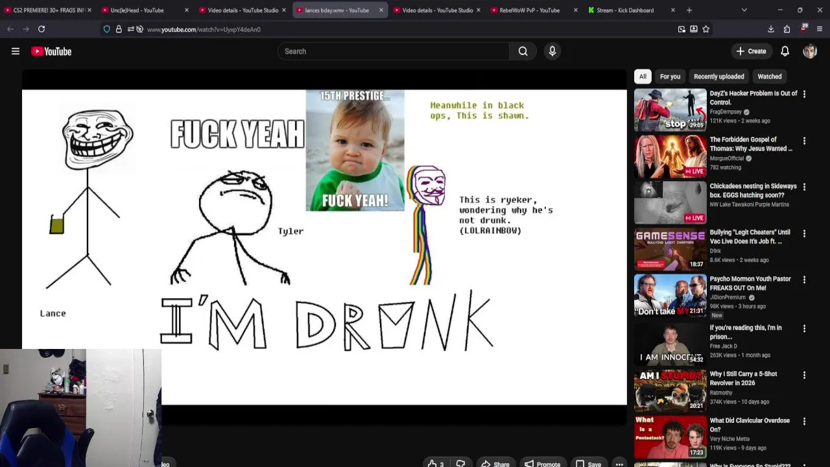Go back with the browser back arrow
Viewport: 830px width, 467px height.
(10, 29)
